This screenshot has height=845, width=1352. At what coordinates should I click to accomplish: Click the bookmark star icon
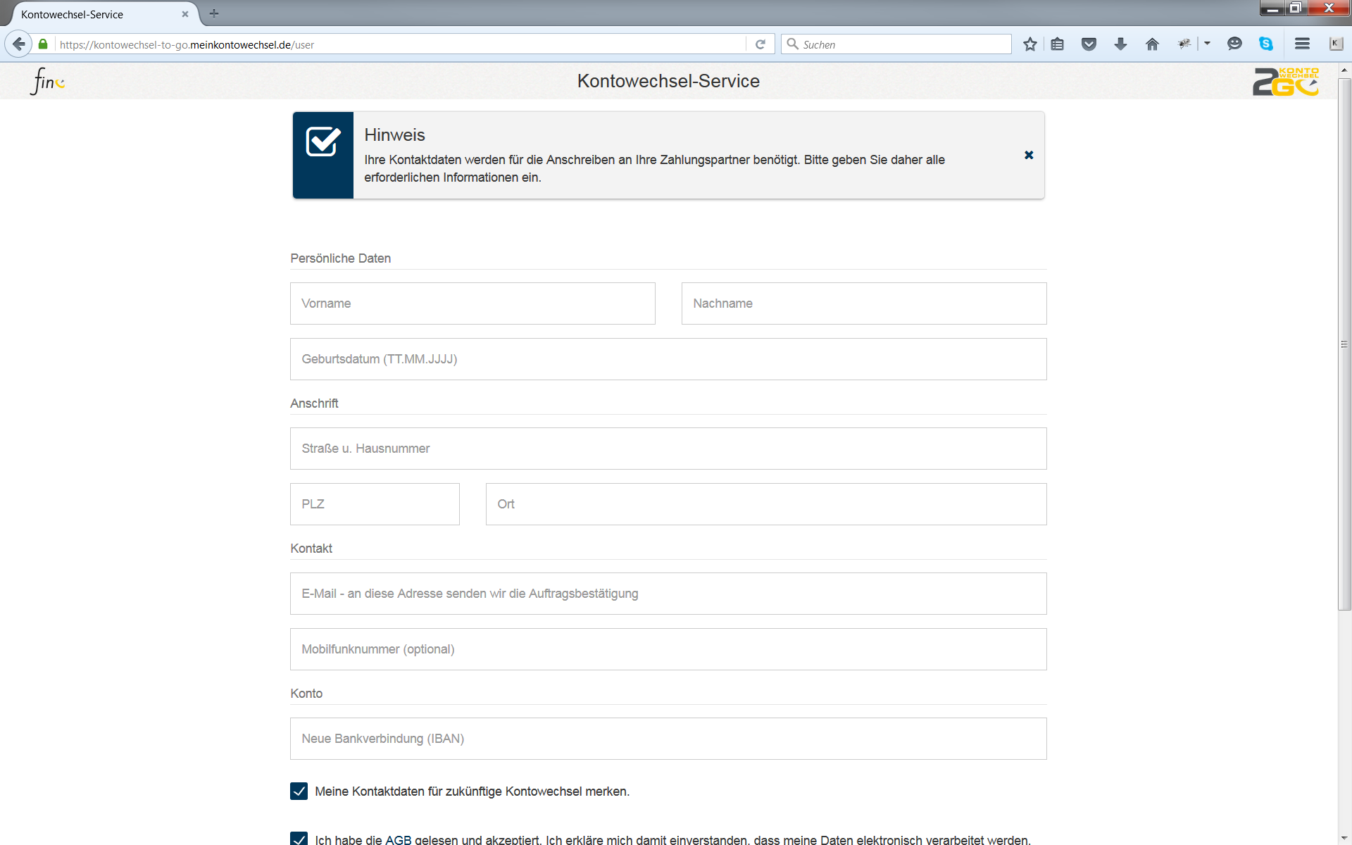point(1029,44)
